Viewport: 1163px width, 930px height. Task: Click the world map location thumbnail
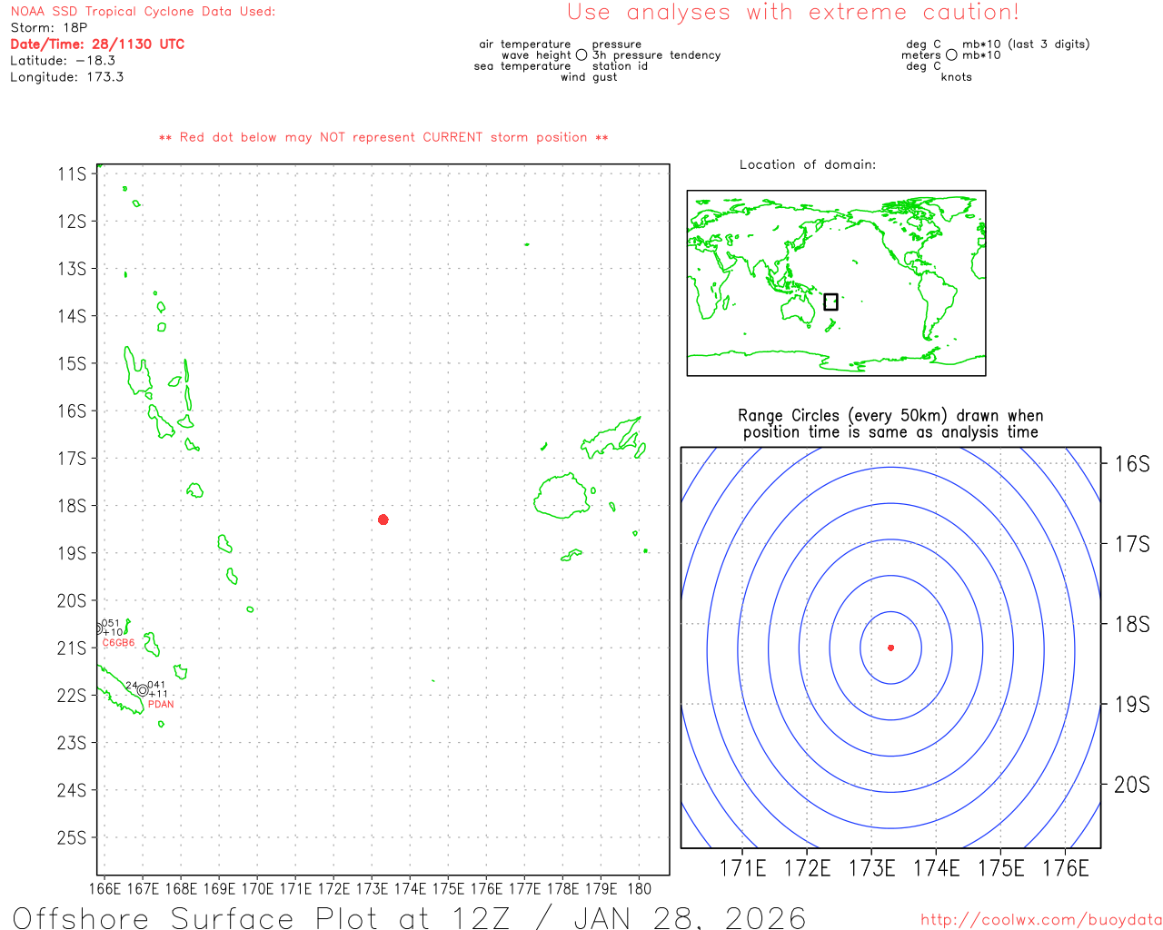tap(836, 282)
